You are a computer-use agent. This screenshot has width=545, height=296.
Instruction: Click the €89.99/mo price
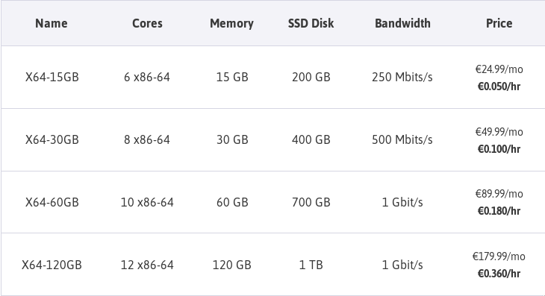click(x=499, y=194)
